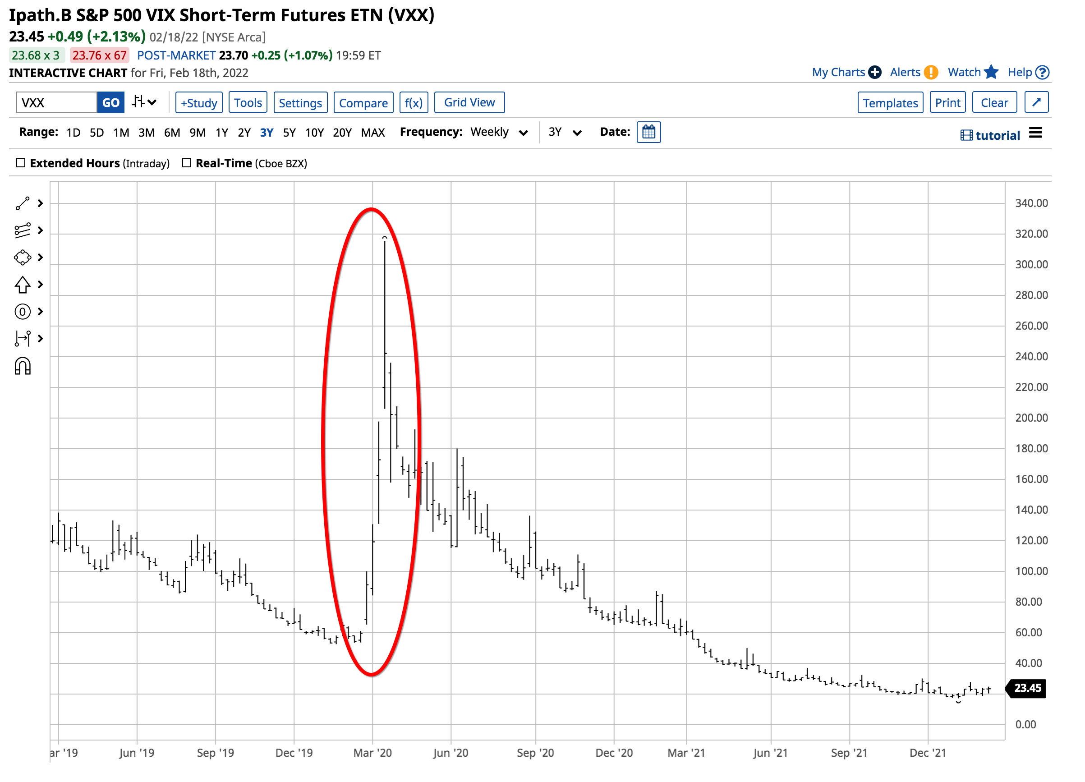The width and height of the screenshot is (1085, 782).
Task: Open the date calendar picker
Action: click(x=649, y=132)
